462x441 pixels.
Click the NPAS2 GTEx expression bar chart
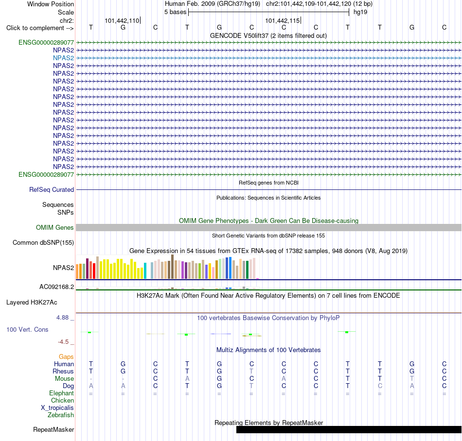point(167,267)
